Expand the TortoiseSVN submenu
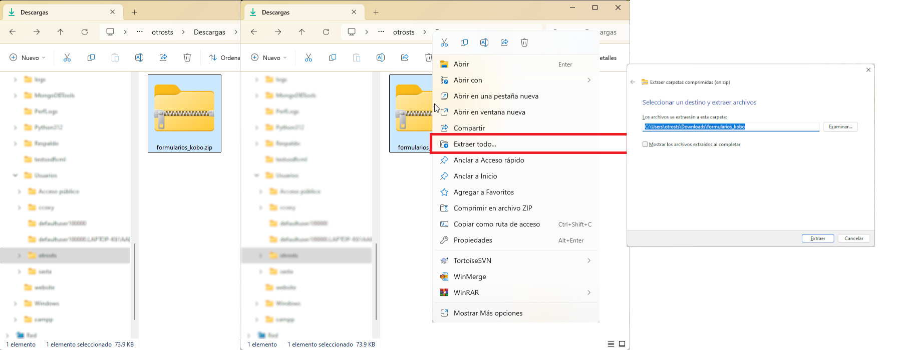Image resolution: width=901 pixels, height=350 pixels. 589,260
